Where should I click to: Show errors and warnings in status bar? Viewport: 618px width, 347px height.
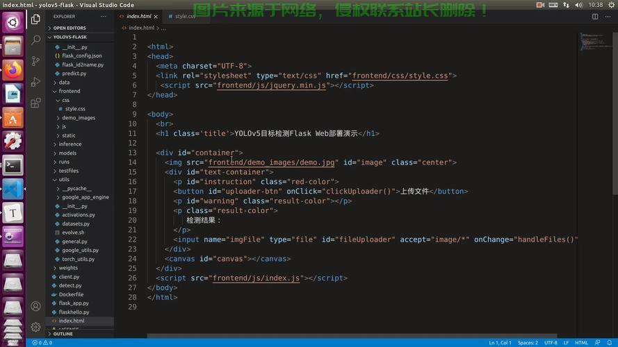click(42, 343)
